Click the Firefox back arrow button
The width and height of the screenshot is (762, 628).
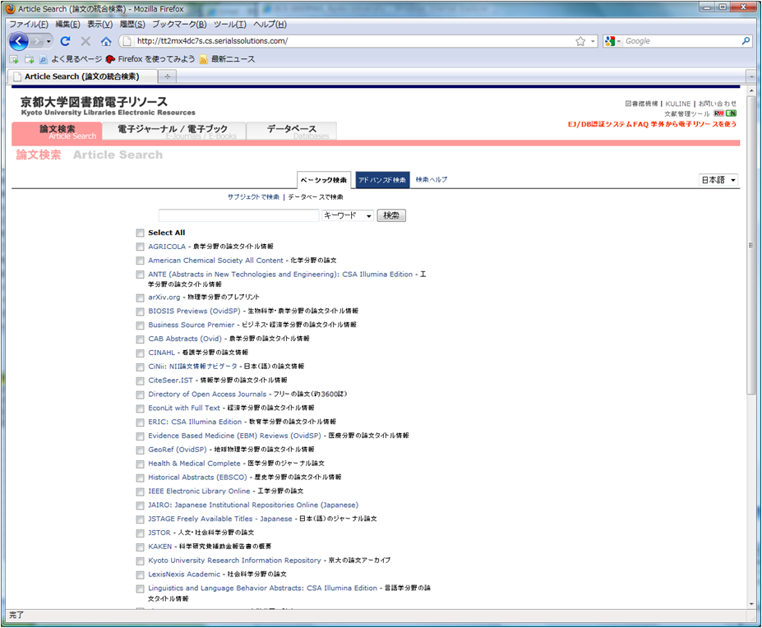click(x=19, y=41)
